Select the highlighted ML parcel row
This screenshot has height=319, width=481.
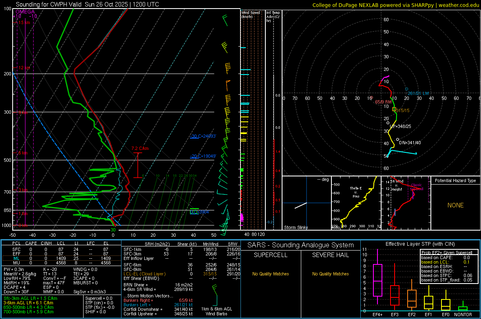tap(61, 258)
